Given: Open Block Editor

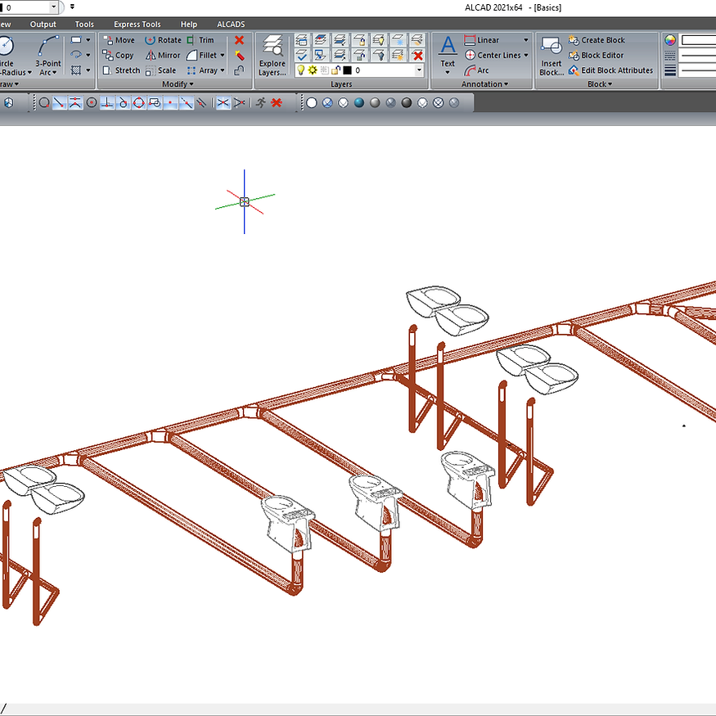Looking at the screenshot, I should [x=596, y=56].
